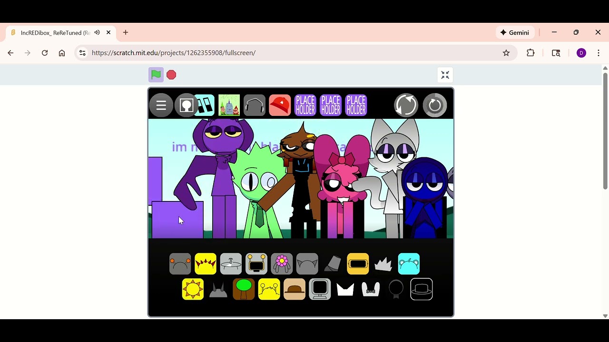Go to the browser home page
Viewport: 609px width, 342px height.
point(62,53)
